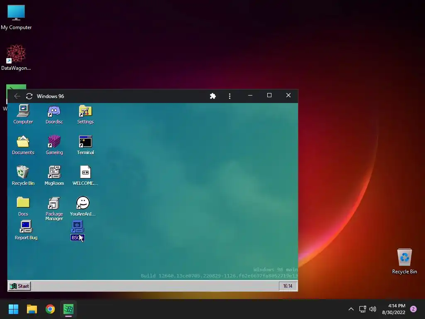Select the DataWagon shortcut on desktop
425x319 pixels.
pyautogui.click(x=16, y=57)
